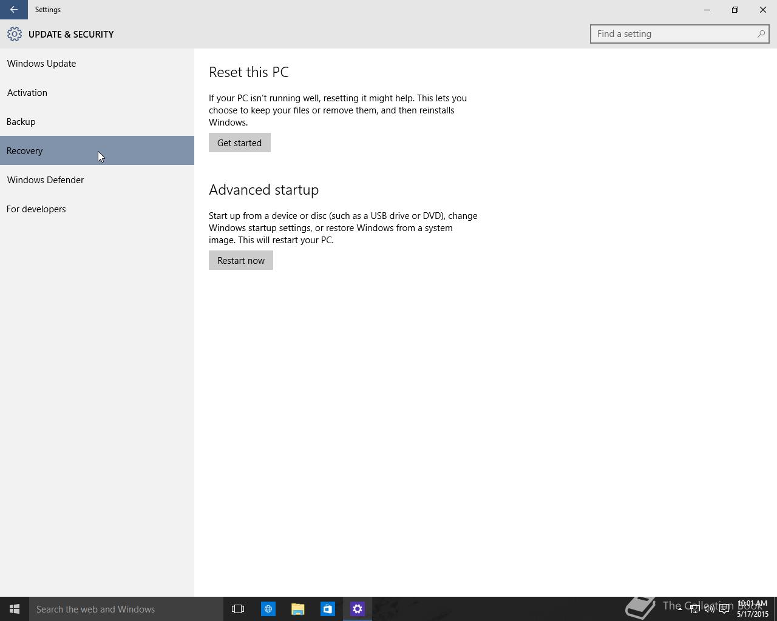Select Recovery in sidebar
The height and width of the screenshot is (621, 777).
point(97,150)
